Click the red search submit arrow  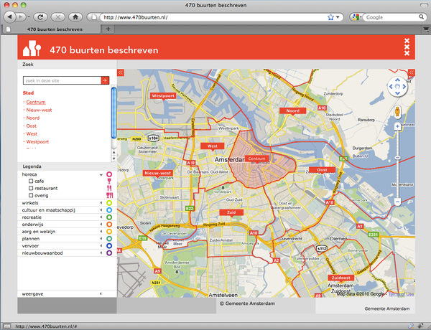[x=105, y=81]
